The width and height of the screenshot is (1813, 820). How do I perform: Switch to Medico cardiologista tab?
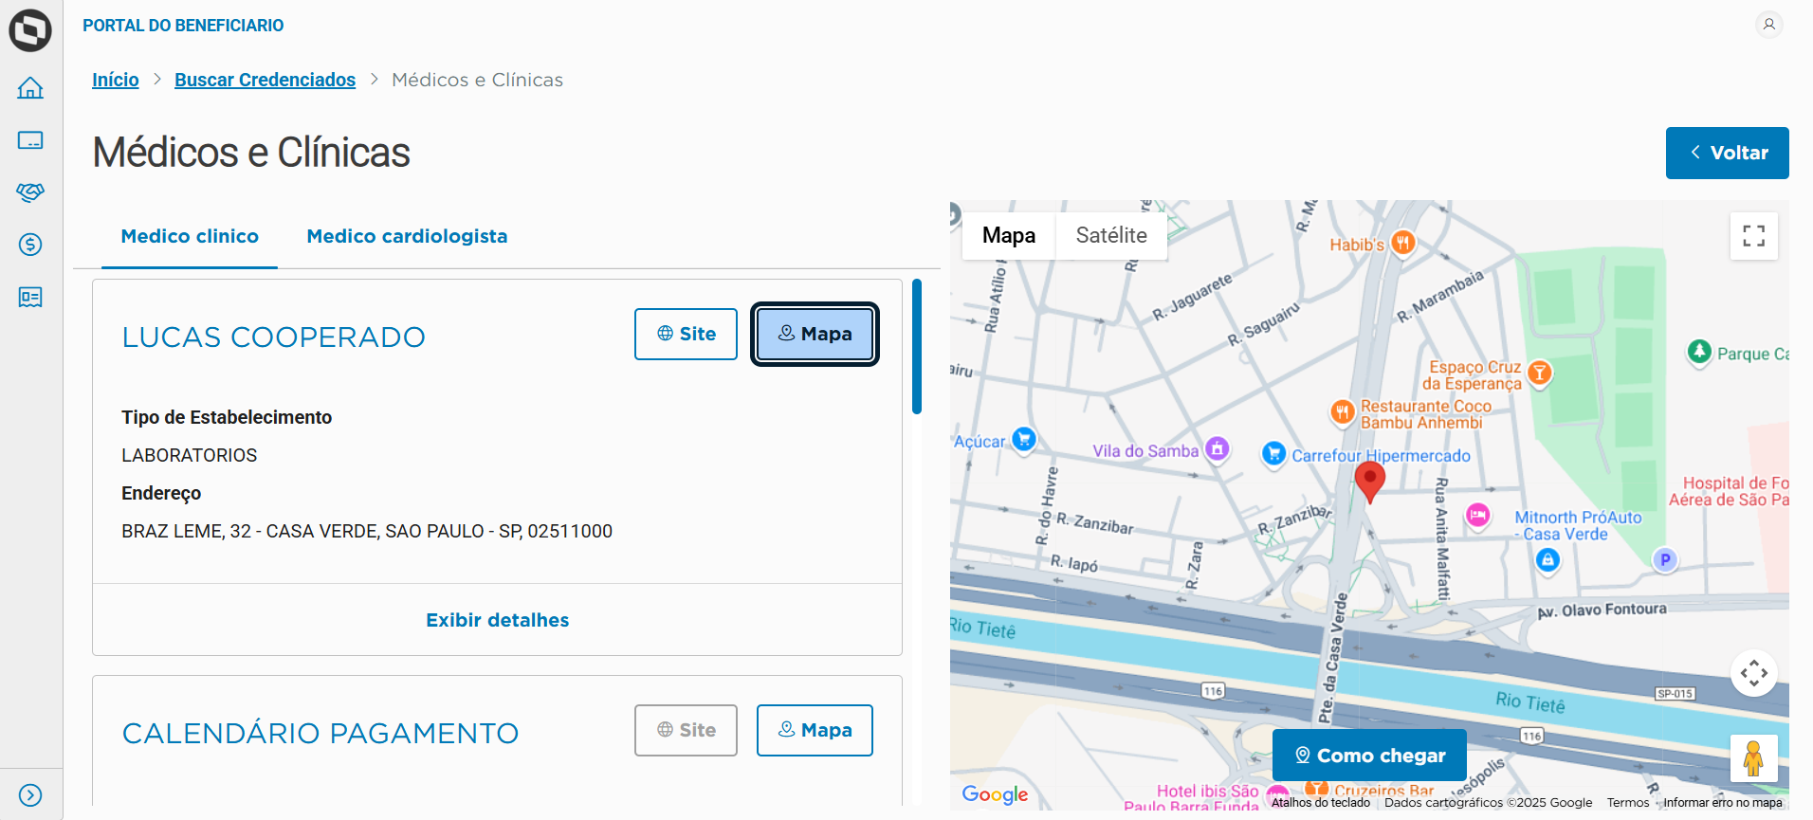[407, 236]
